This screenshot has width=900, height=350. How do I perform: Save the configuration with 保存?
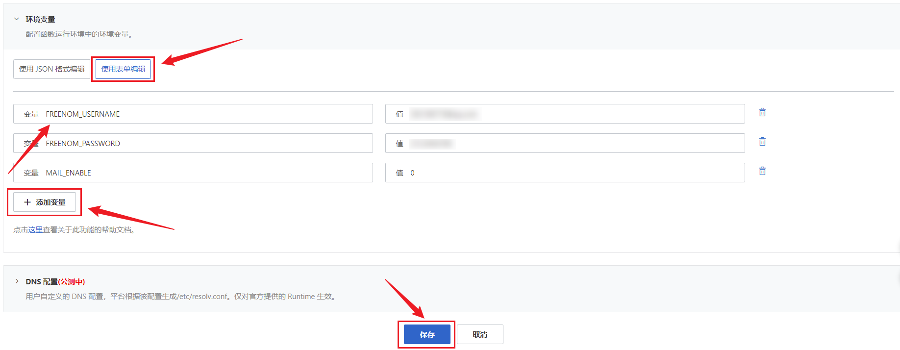pyautogui.click(x=427, y=334)
